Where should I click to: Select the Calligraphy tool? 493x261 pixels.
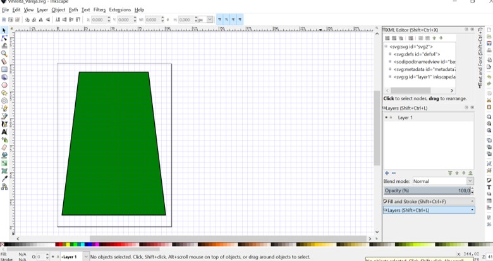(4, 124)
